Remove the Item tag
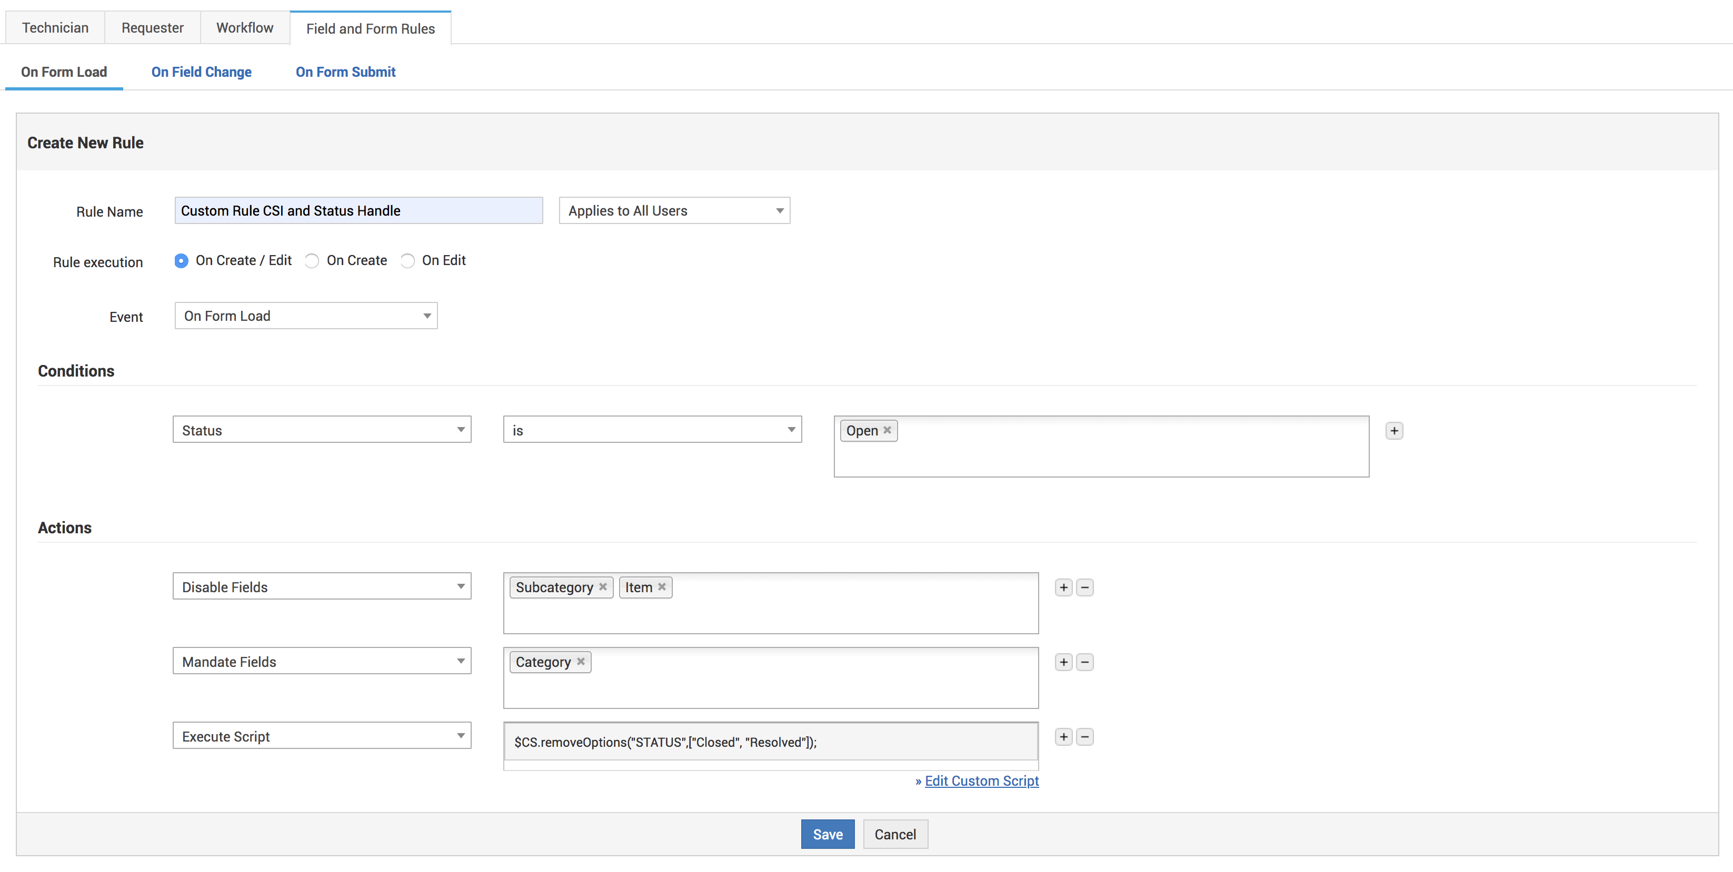Viewport: 1733px width, 872px height. (662, 587)
